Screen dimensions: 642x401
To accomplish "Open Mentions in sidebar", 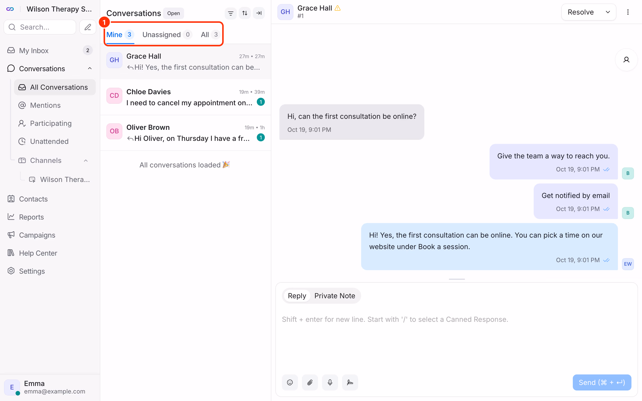I will pos(55,105).
